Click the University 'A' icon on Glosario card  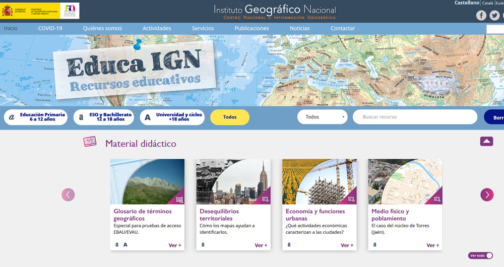125,244
